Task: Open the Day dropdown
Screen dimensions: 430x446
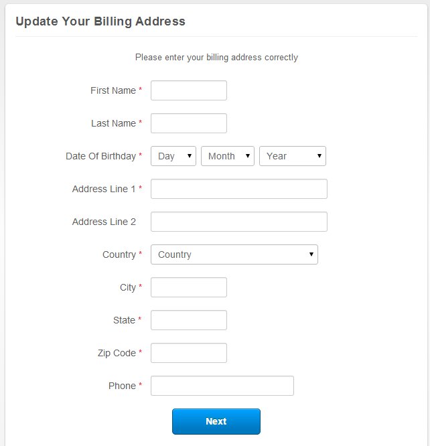Action: pyautogui.click(x=173, y=156)
